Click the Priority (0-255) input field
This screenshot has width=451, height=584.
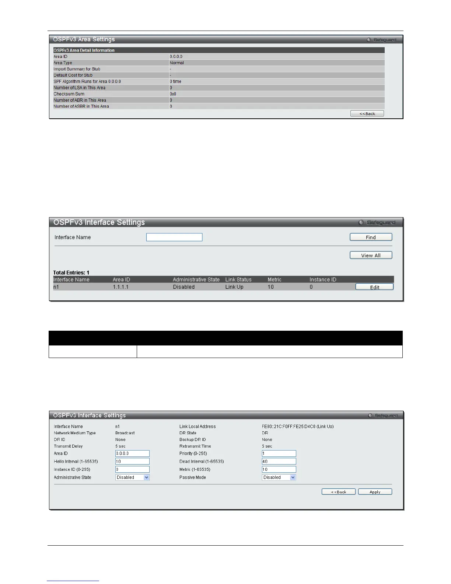[279, 453]
